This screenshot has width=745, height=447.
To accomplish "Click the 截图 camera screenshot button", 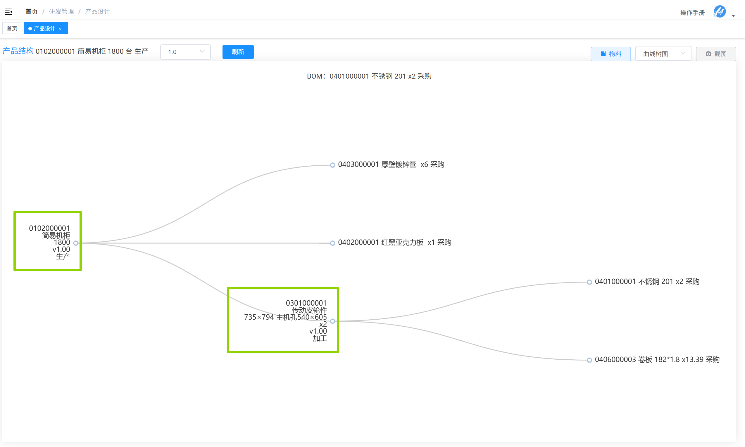I will point(715,54).
